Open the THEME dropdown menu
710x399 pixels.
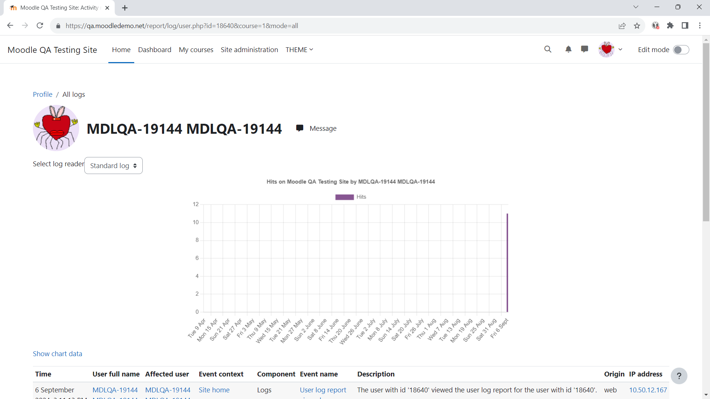(x=299, y=50)
